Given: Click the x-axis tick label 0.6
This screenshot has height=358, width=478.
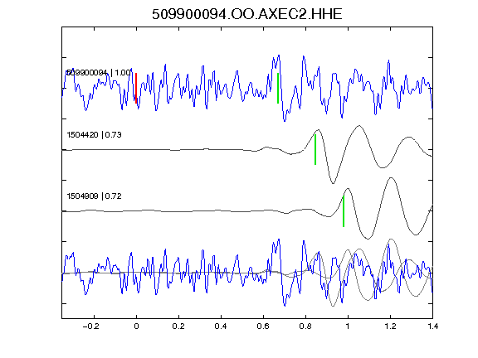Looking at the screenshot, I should [x=263, y=327].
